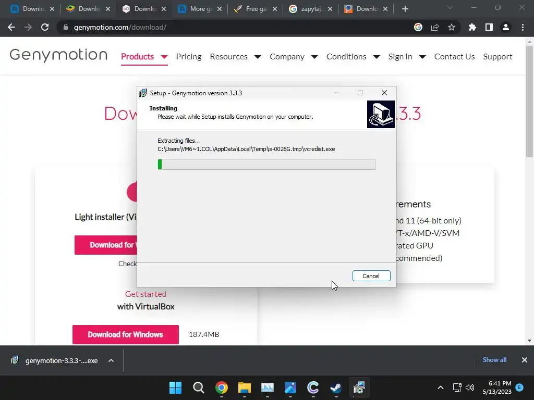Open File Explorer from taskbar
This screenshot has height=400, width=534.
click(x=244, y=387)
